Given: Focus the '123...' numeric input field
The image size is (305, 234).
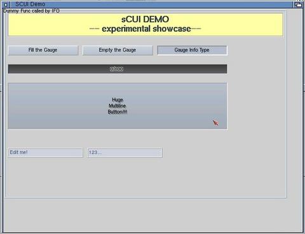Looking at the screenshot, I should [125, 153].
